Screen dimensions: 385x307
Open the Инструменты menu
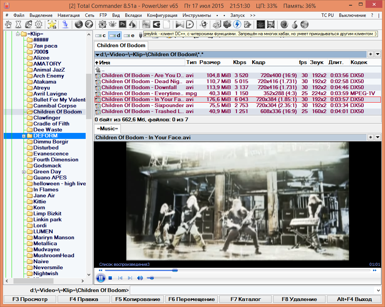(197, 15)
